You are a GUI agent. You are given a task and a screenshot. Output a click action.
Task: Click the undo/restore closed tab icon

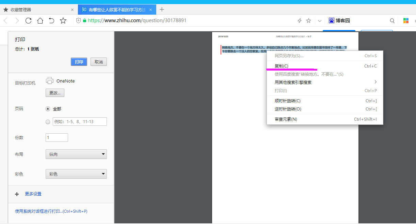(51, 21)
